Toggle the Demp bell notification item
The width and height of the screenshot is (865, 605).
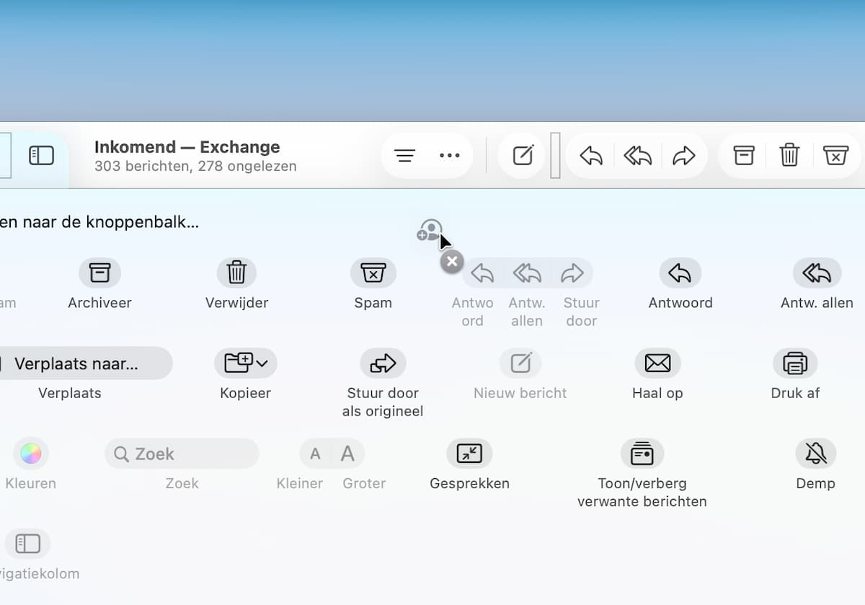(815, 454)
